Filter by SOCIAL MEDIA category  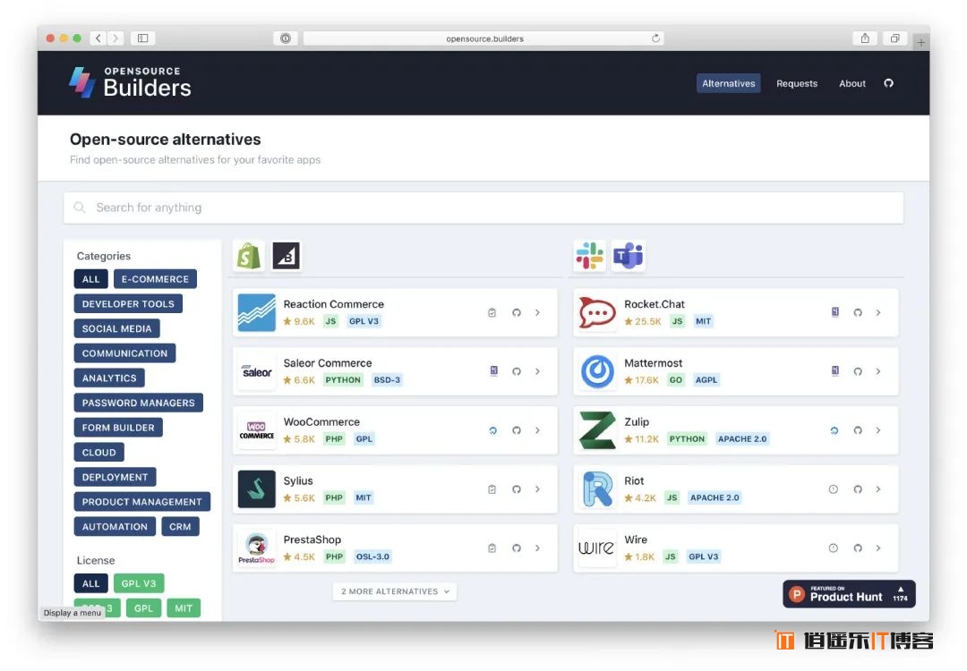116,328
